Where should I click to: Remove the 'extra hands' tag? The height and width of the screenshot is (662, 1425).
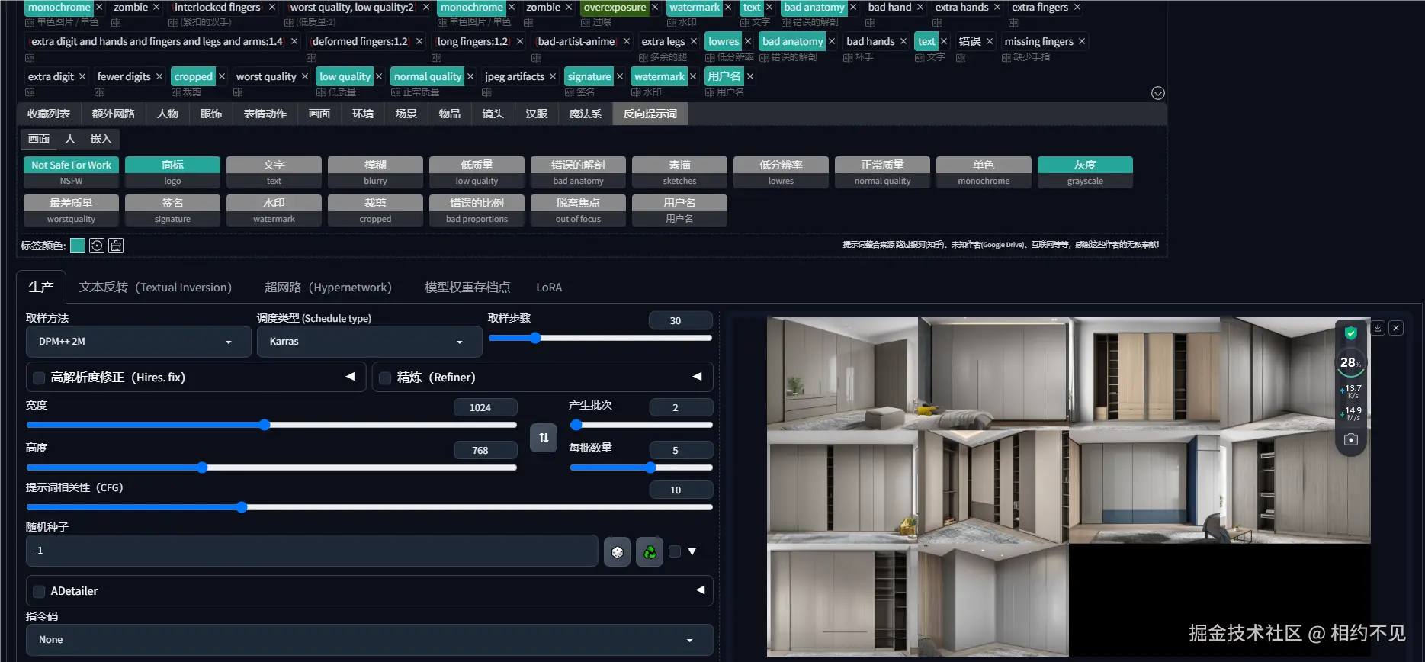pyautogui.click(x=997, y=8)
